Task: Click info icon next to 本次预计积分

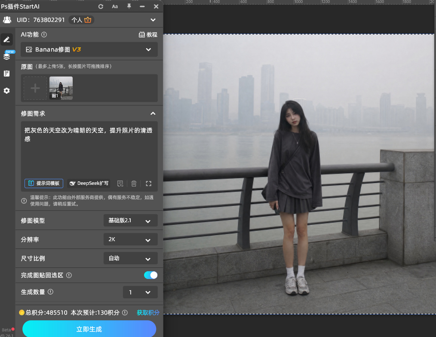Action: pos(125,312)
